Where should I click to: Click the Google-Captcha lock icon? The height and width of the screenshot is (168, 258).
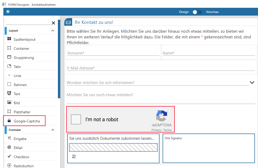coord(9,121)
